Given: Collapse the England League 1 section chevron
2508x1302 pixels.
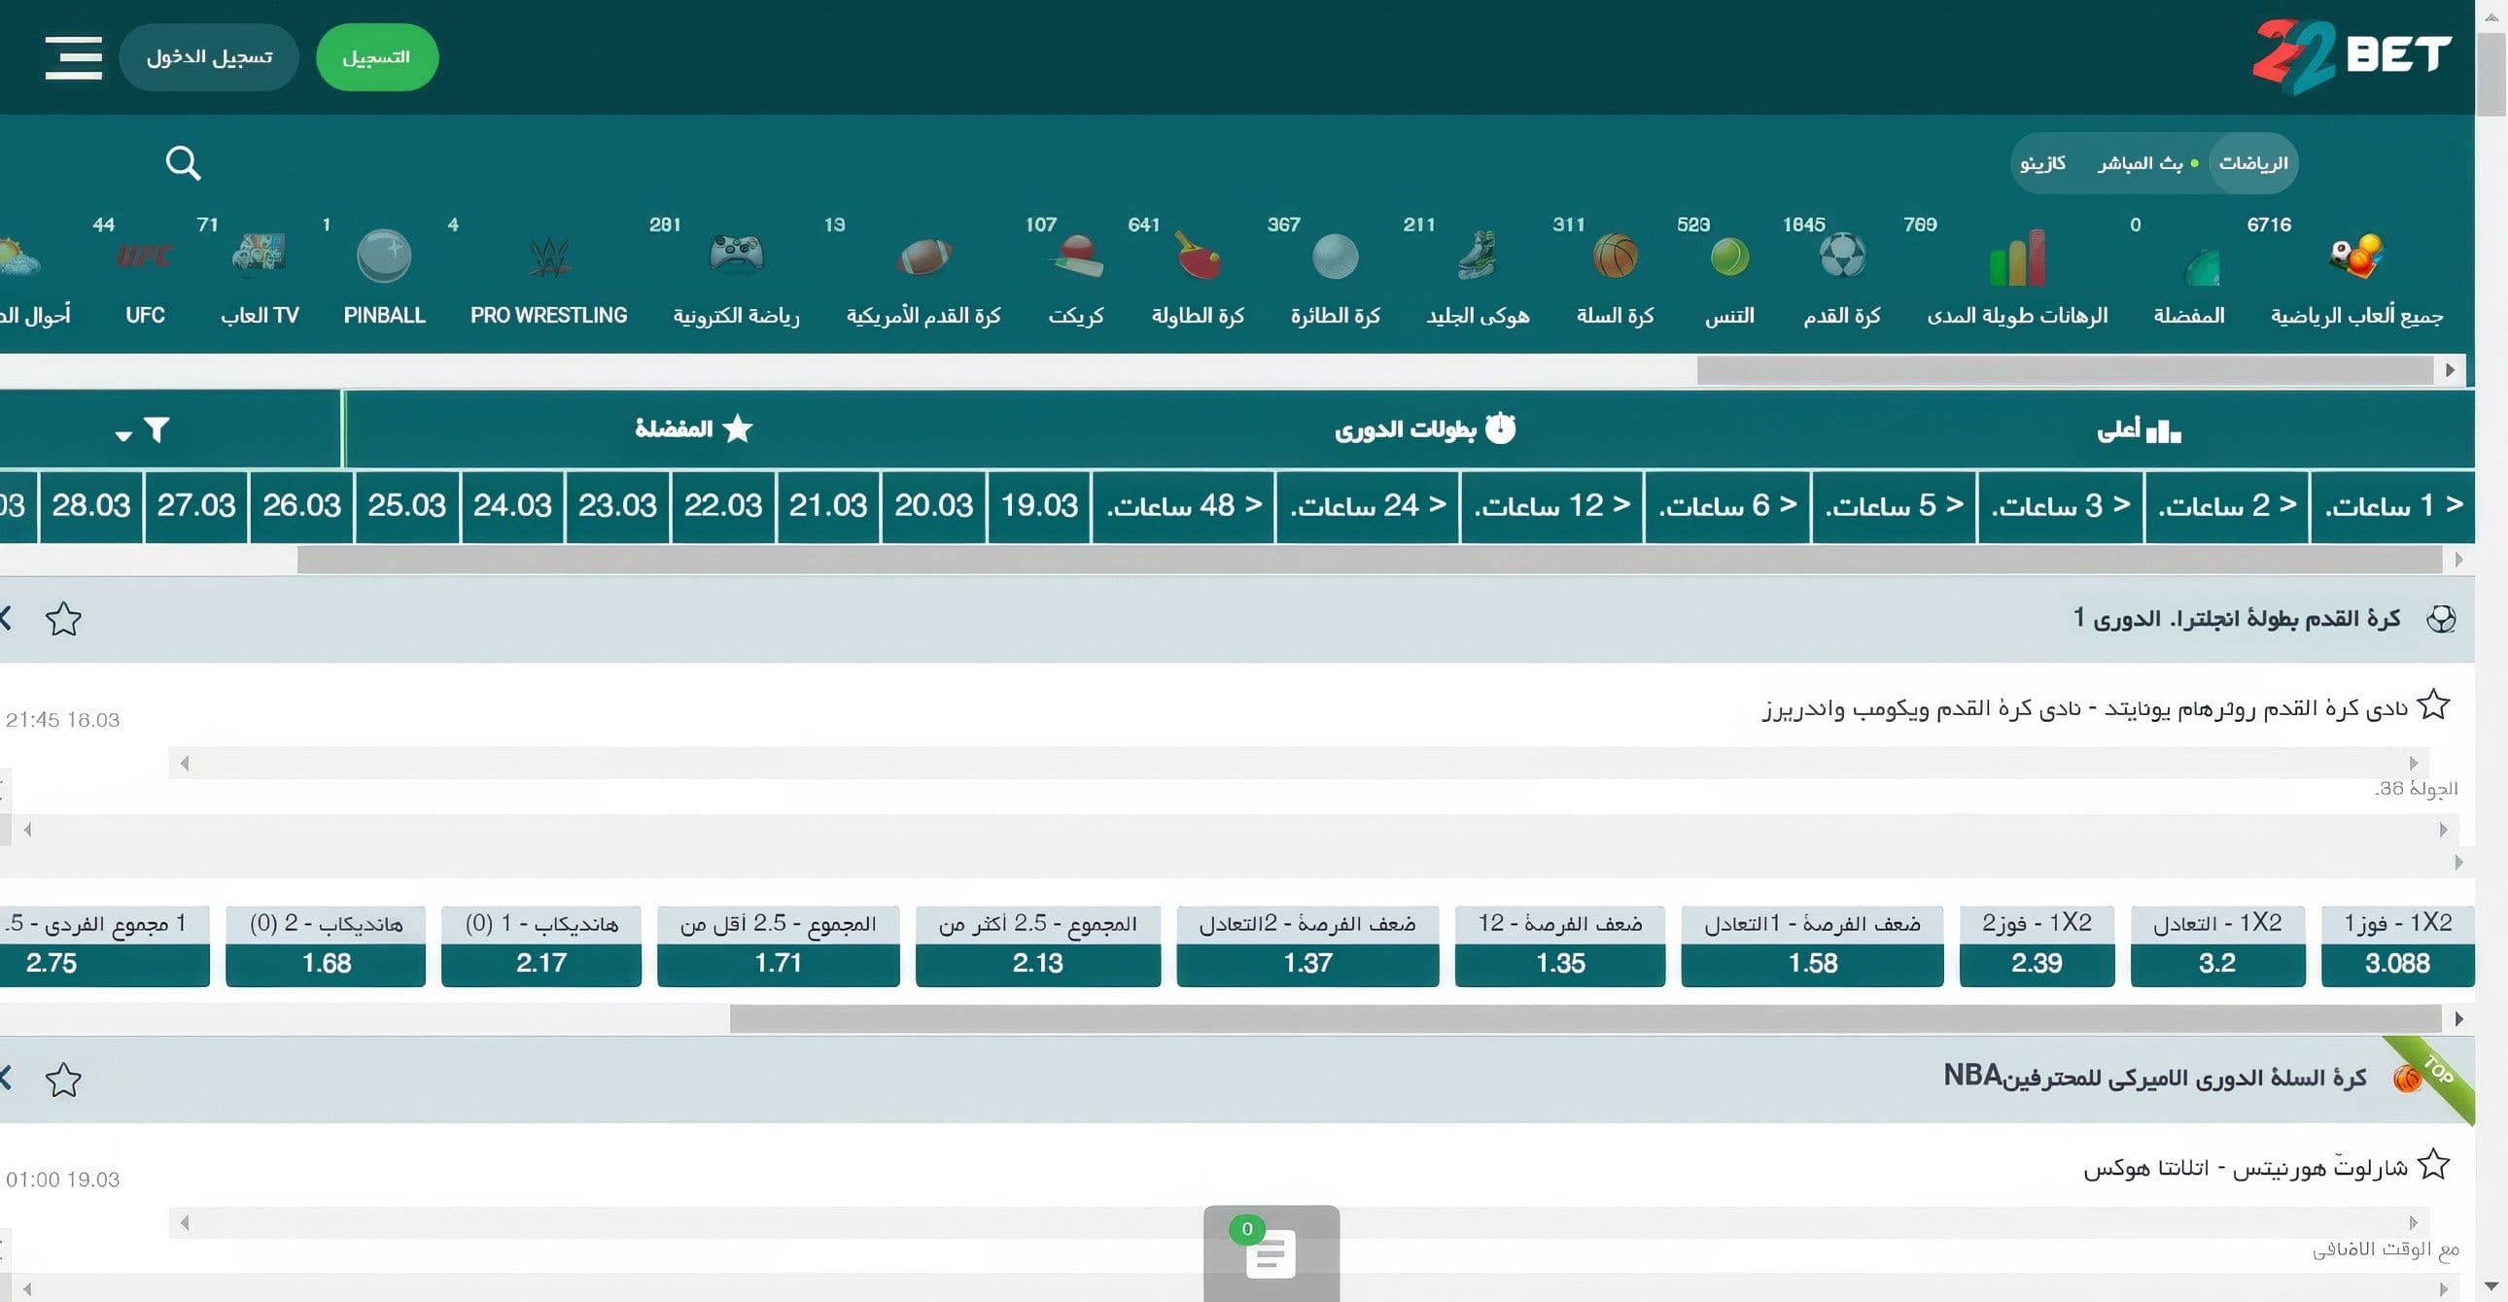Looking at the screenshot, I should pos(6,618).
